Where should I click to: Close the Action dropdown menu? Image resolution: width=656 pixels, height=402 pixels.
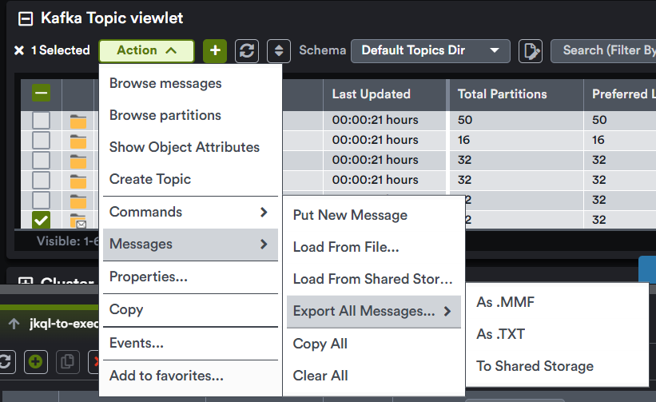pyautogui.click(x=146, y=50)
